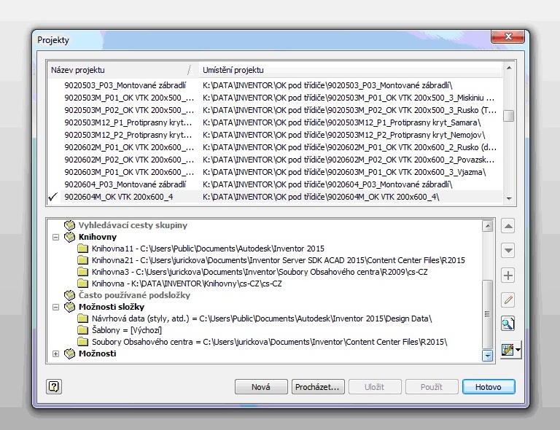Click the project list scrollbar thumb
The height and width of the screenshot is (430, 560).
(508, 116)
